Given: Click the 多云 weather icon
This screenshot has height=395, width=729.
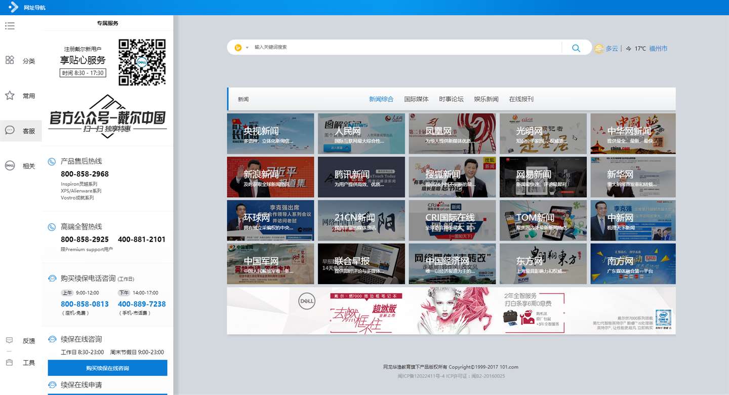Looking at the screenshot, I should coord(599,49).
